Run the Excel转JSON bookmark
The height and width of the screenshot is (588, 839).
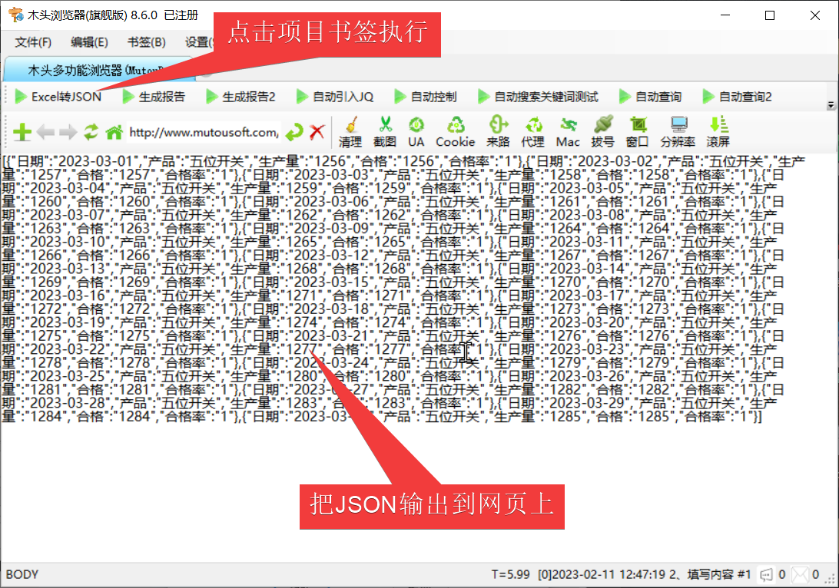point(58,97)
